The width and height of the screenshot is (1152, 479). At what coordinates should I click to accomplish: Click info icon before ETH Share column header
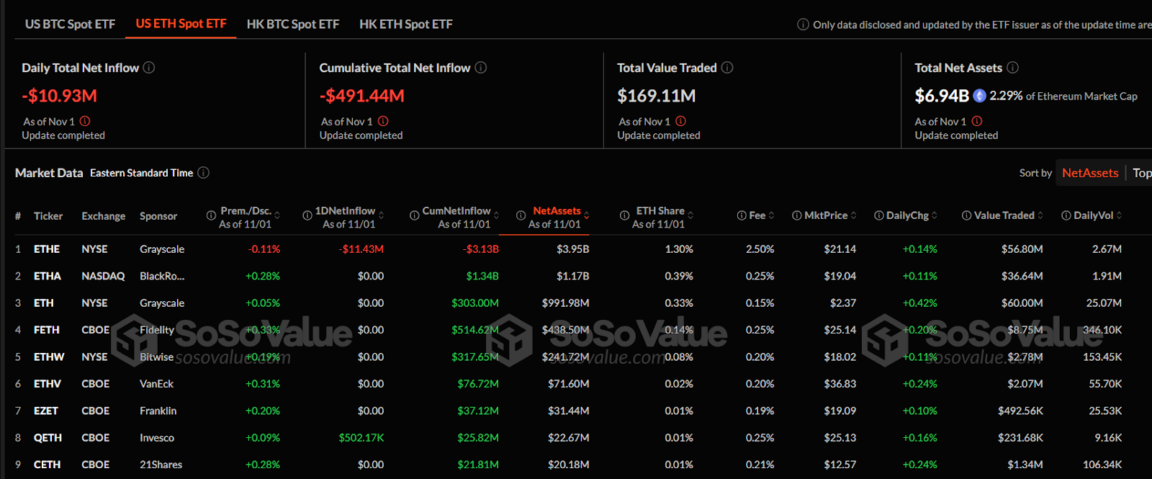624,215
